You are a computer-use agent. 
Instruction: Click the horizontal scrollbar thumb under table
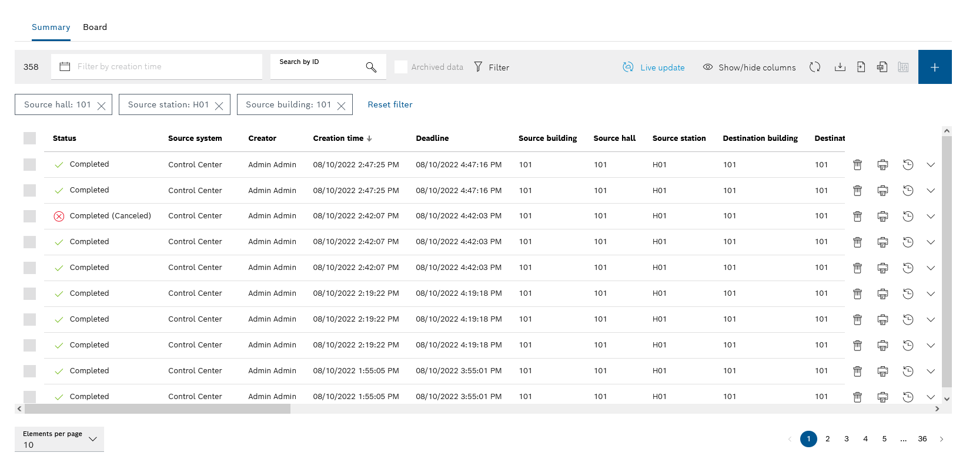point(158,409)
